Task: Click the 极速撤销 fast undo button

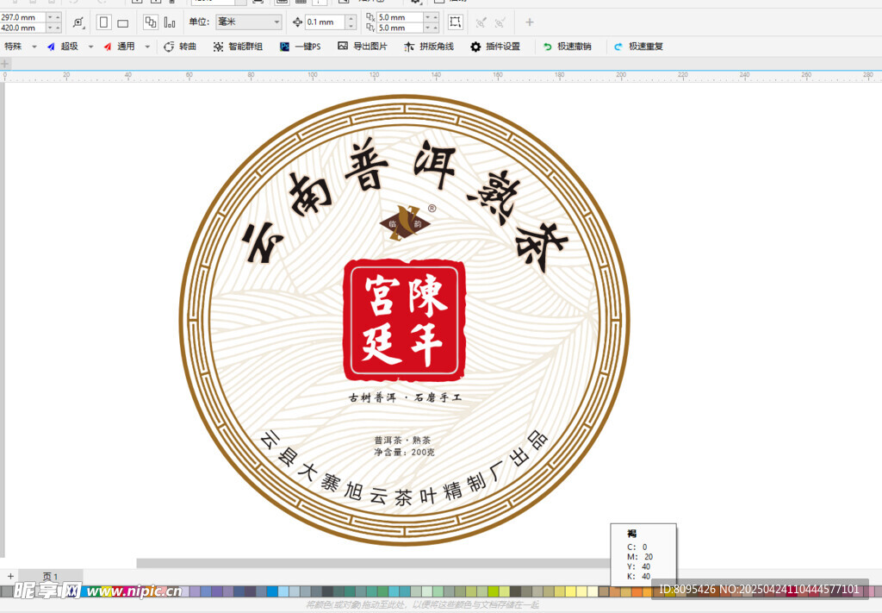Action: (567, 47)
